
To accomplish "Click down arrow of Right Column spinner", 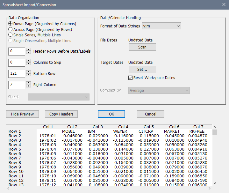I will [x=29, y=86].
